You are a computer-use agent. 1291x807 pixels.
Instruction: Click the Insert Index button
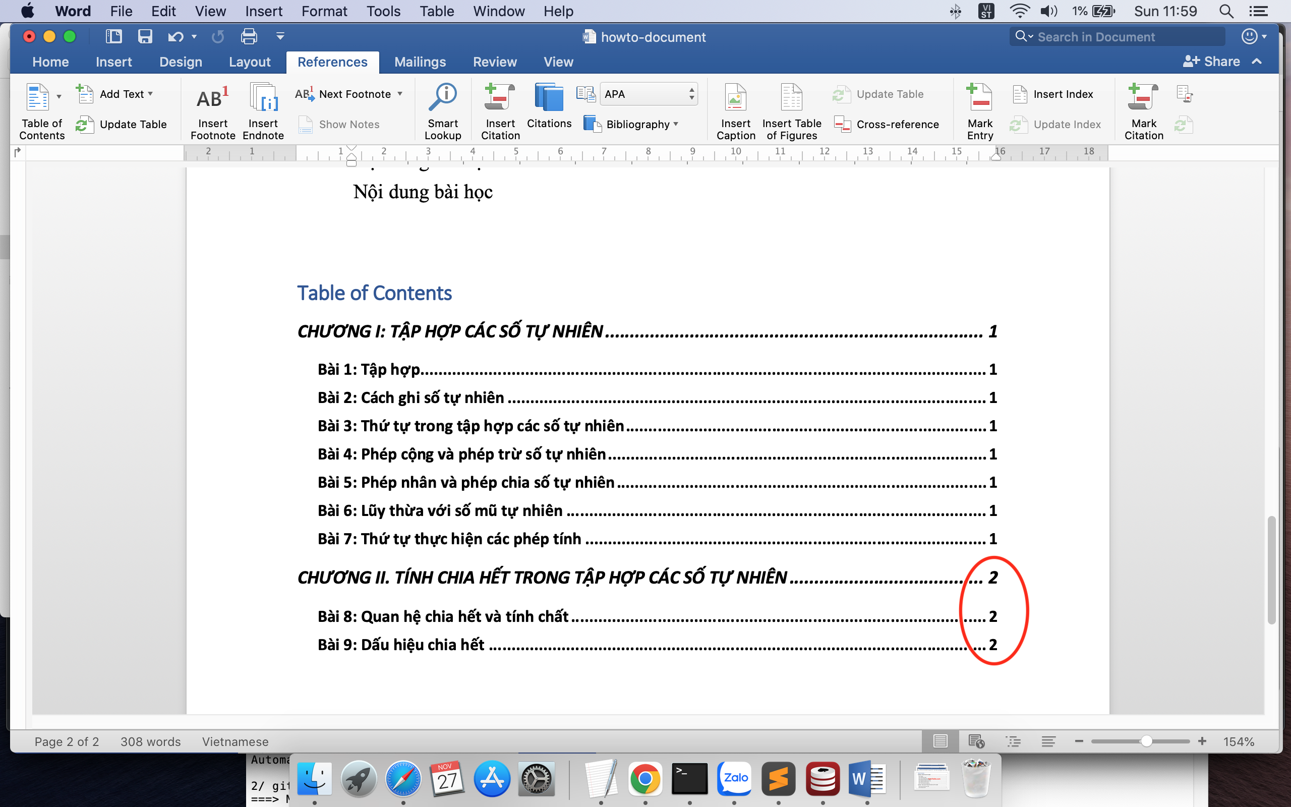(1052, 94)
